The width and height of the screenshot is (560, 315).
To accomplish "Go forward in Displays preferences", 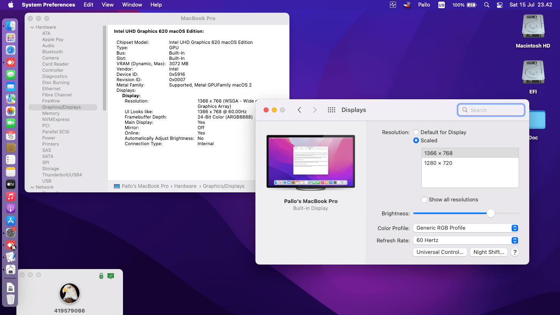I will click(315, 110).
